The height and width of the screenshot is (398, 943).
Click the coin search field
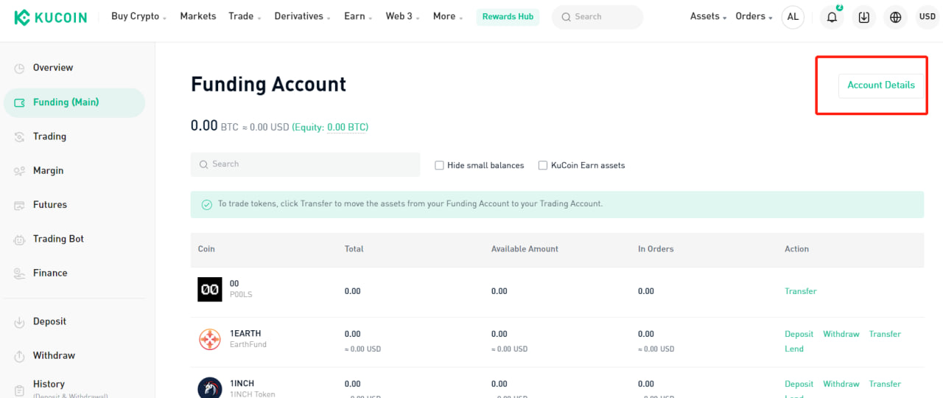[x=305, y=164]
